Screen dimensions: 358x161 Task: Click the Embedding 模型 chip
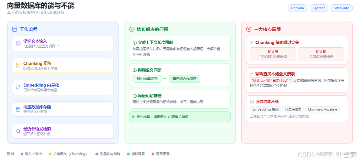tap(265, 109)
